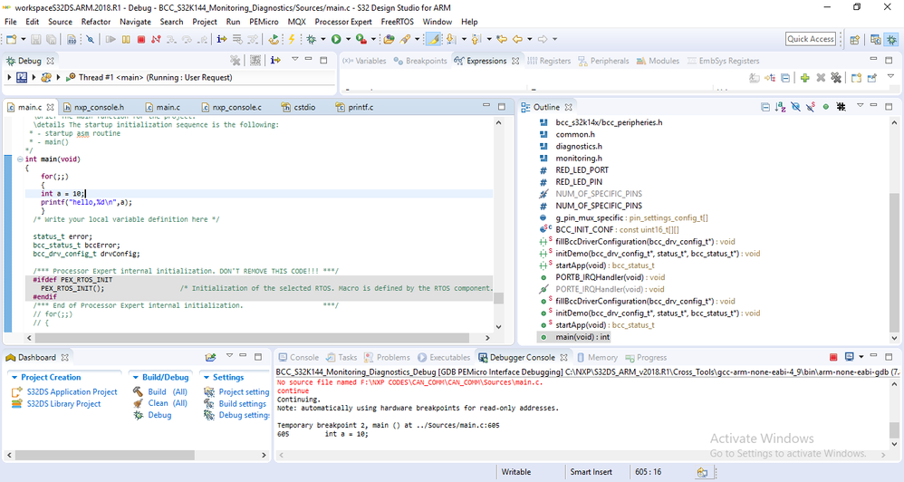The height and width of the screenshot is (482, 904).
Task: Click the S32DS Application Project link
Action: coord(72,391)
